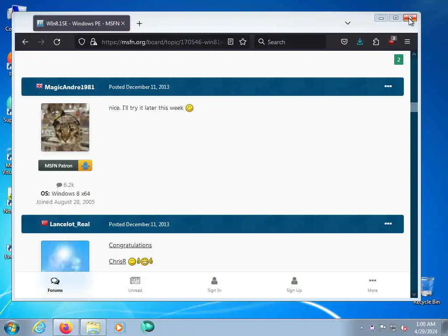
Task: Open the More bottom navigation item
Action: [x=373, y=285]
